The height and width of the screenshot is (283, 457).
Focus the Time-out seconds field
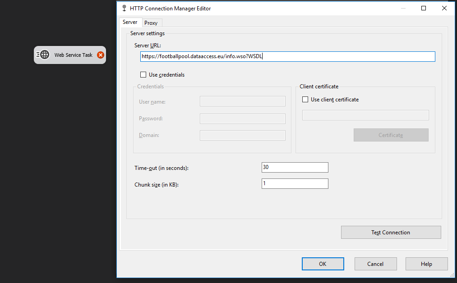(x=295, y=167)
